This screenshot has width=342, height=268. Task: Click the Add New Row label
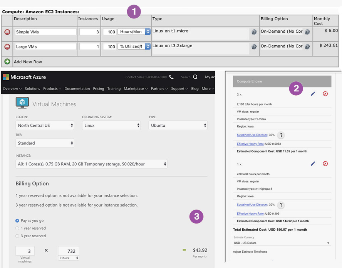tap(28, 62)
